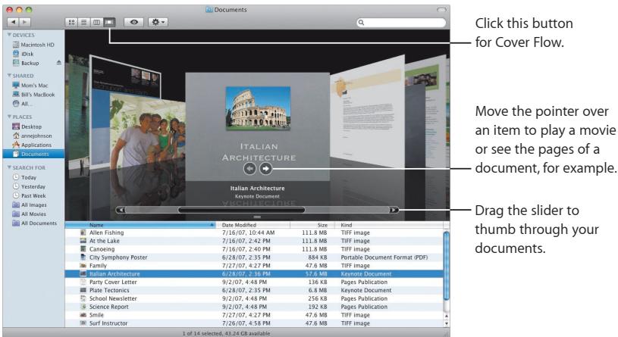The image size is (618, 337).
Task: Open Applications folder in sidebar
Action: (x=32, y=145)
